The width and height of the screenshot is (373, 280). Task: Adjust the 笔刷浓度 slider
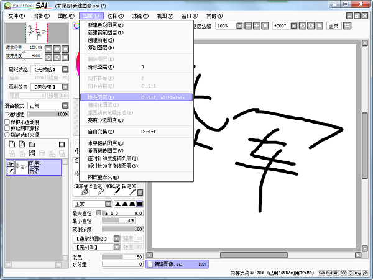tap(122, 229)
